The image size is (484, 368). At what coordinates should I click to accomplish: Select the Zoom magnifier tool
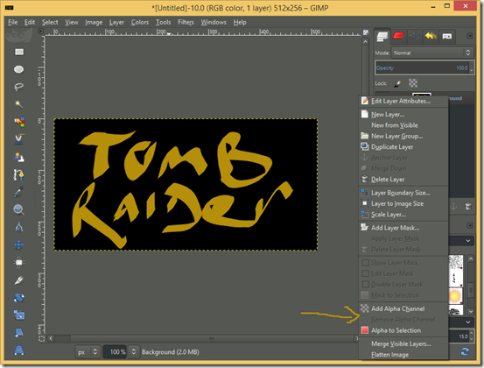coord(18,209)
